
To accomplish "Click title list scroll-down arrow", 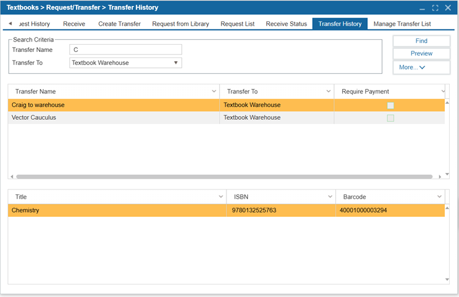I will click(x=447, y=279).
